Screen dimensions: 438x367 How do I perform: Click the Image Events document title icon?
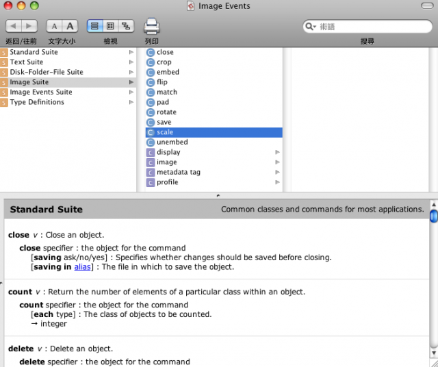pos(190,6)
